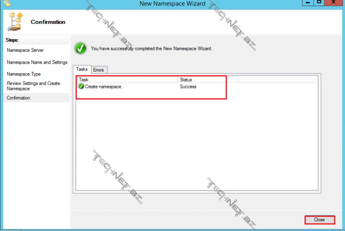The height and width of the screenshot is (231, 345).
Task: Click the wizard icon in title bar
Action: 7,3
